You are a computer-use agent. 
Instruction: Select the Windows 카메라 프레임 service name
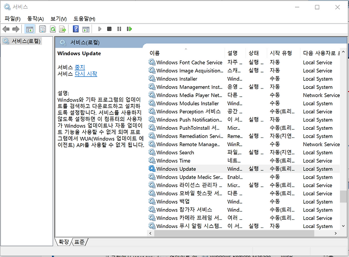pyautogui.click(x=189, y=218)
